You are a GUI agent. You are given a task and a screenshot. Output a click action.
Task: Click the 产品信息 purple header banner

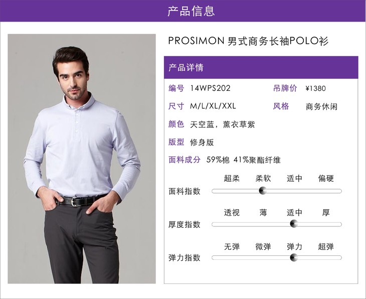[183, 11]
